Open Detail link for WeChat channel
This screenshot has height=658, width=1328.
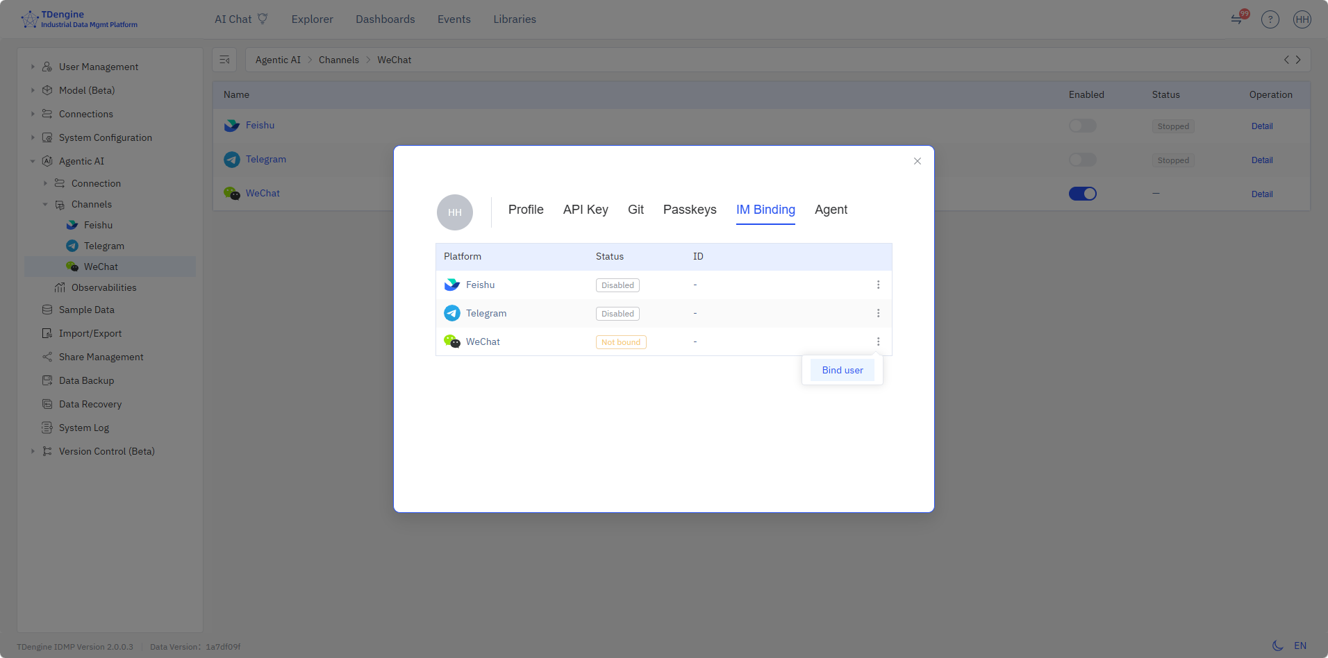click(x=1262, y=194)
